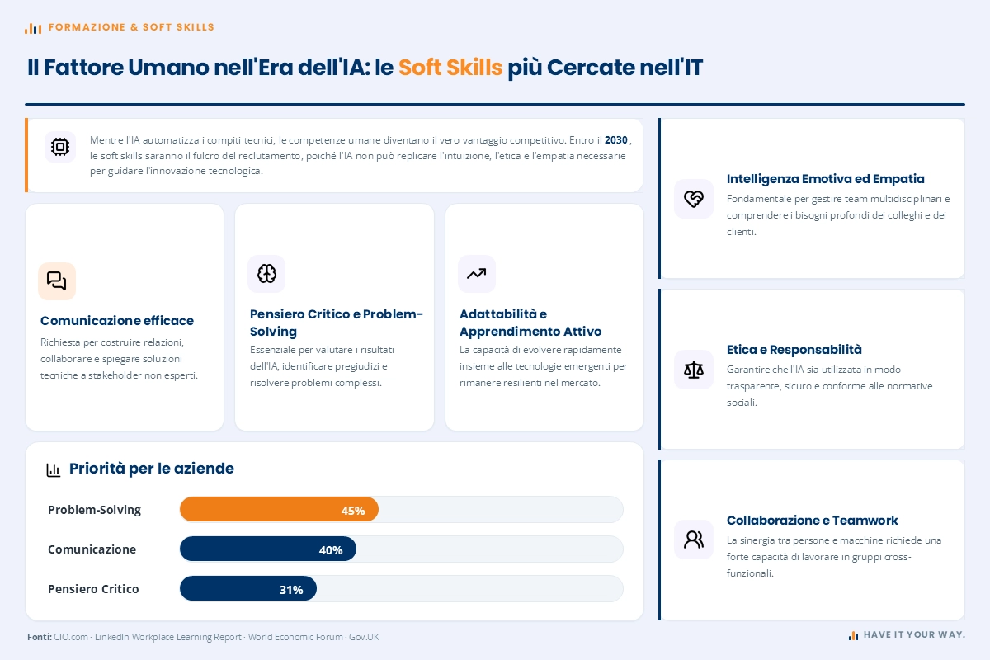The image size is (990, 660).
Task: Click the 'Etica e Responsabilità' heading
Action: point(794,350)
